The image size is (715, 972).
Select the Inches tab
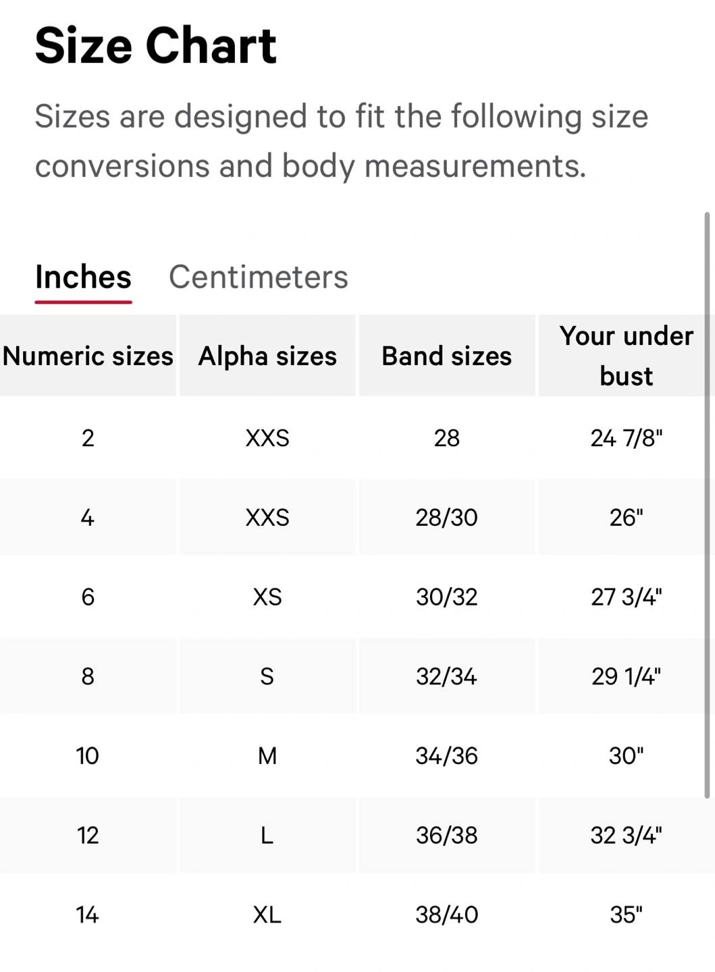click(x=83, y=277)
